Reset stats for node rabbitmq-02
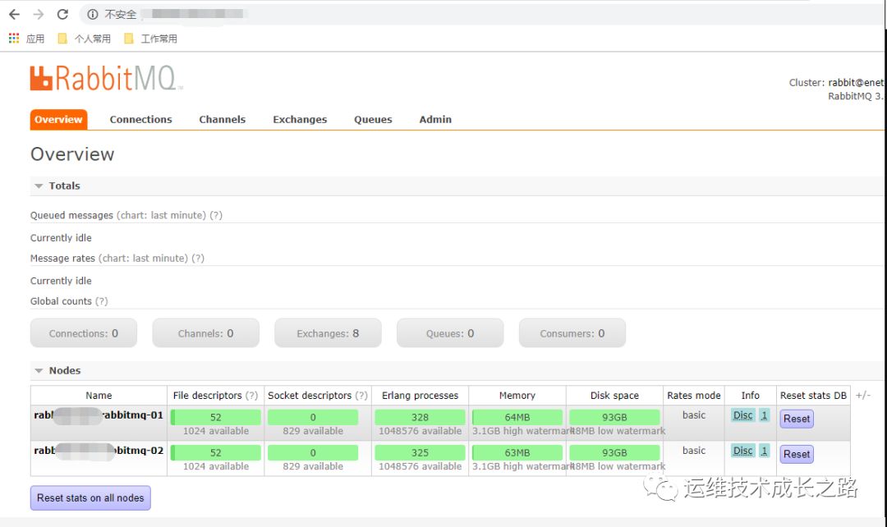Image resolution: width=887 pixels, height=527 pixels. coord(797,454)
